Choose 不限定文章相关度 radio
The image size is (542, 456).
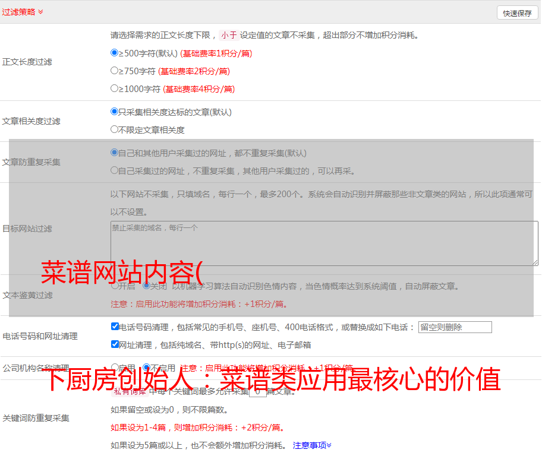pyautogui.click(x=115, y=129)
